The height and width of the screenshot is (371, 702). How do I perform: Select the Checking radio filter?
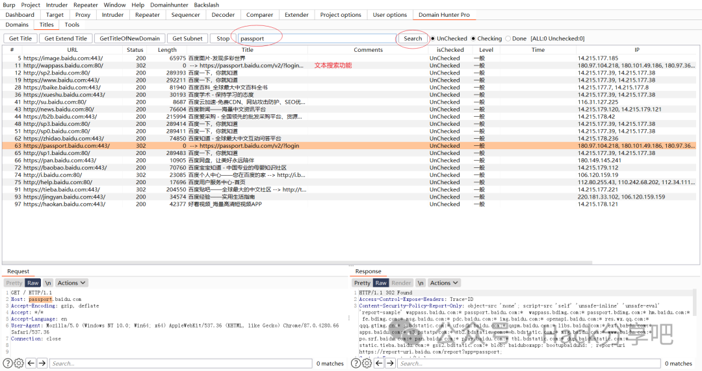point(473,38)
